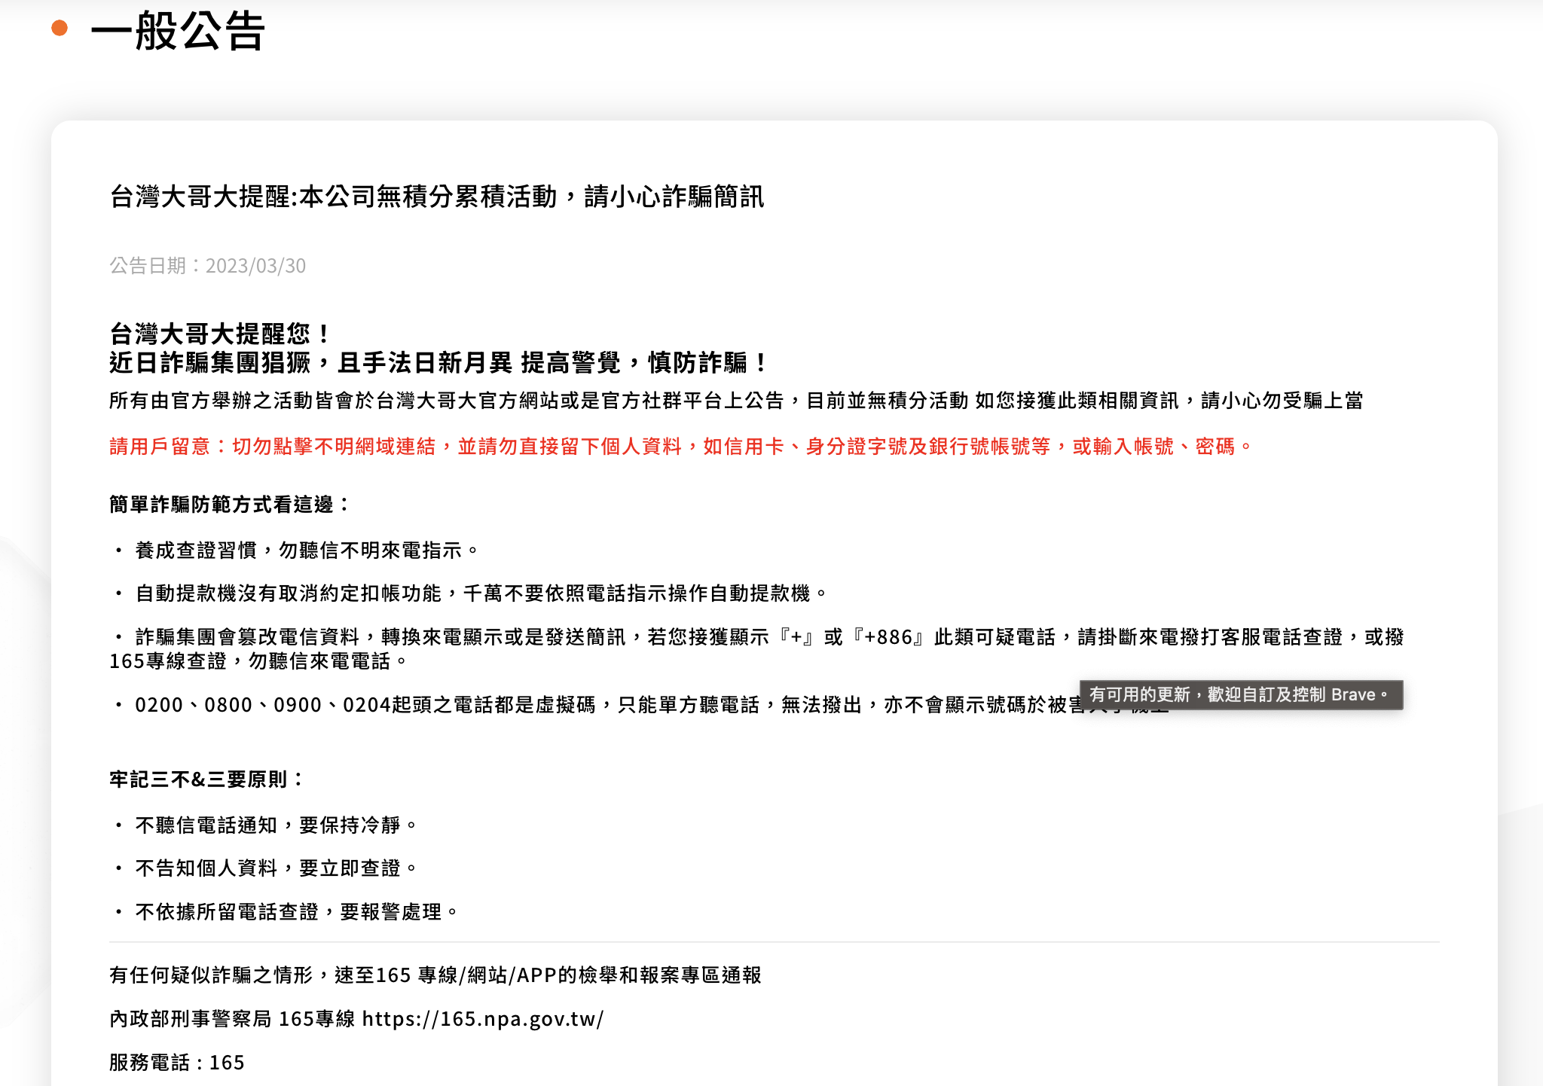Click the 公告日期：2023/03/30 date text
The height and width of the screenshot is (1086, 1543).
coord(207,266)
